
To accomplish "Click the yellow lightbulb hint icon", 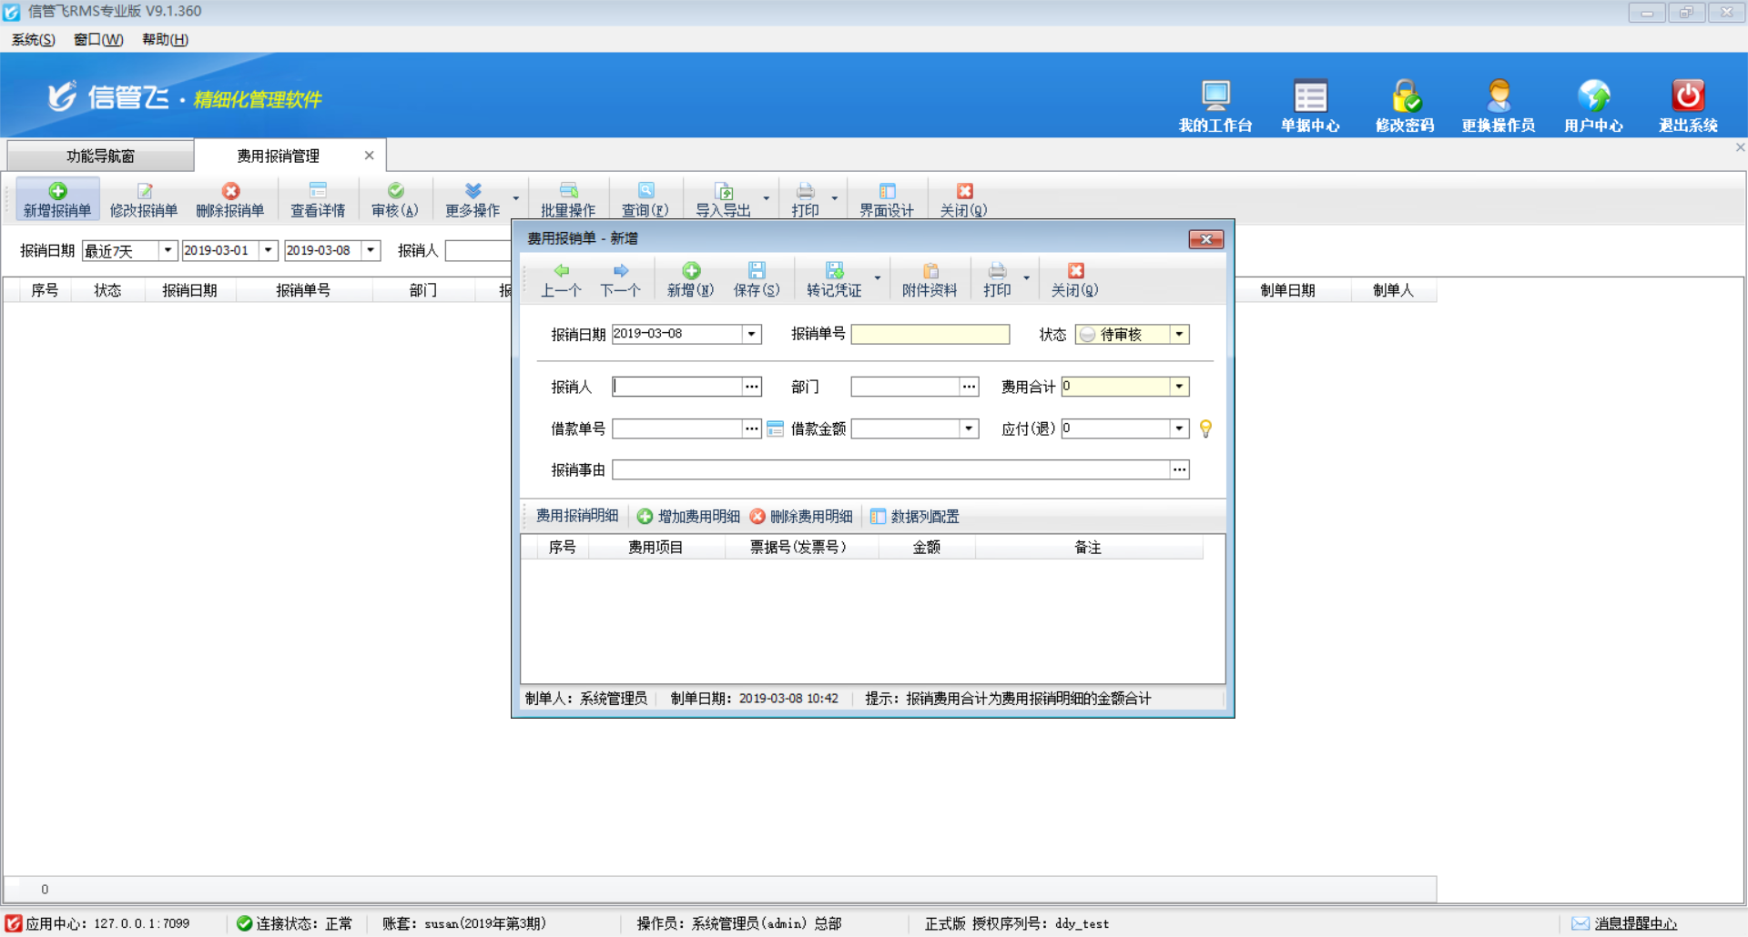I will pyautogui.click(x=1205, y=428).
